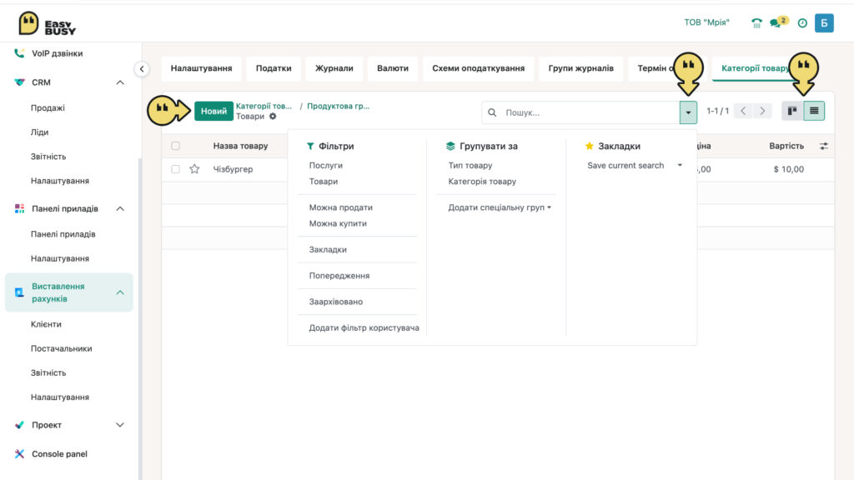The image size is (854, 480).
Task: Open the ТОВ "Мрія" company switcher
Action: (x=706, y=22)
